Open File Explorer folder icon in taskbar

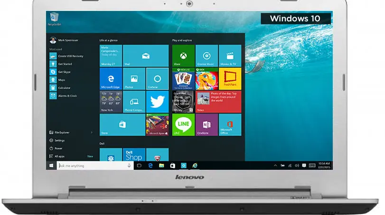161,166
